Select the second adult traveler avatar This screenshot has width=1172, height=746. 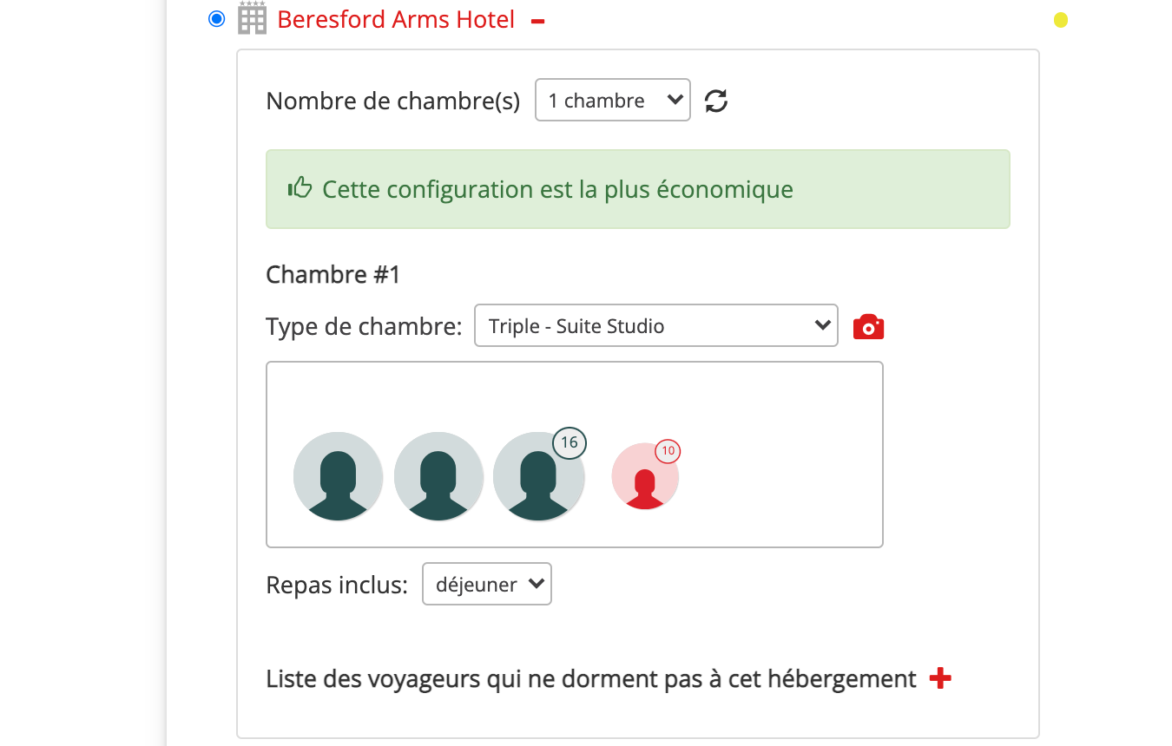438,476
